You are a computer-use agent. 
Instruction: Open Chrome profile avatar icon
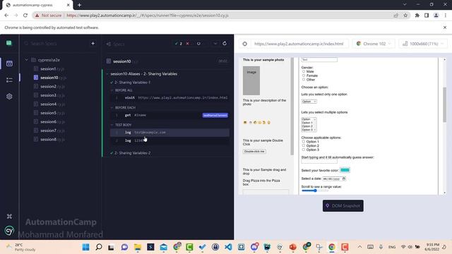click(436, 16)
